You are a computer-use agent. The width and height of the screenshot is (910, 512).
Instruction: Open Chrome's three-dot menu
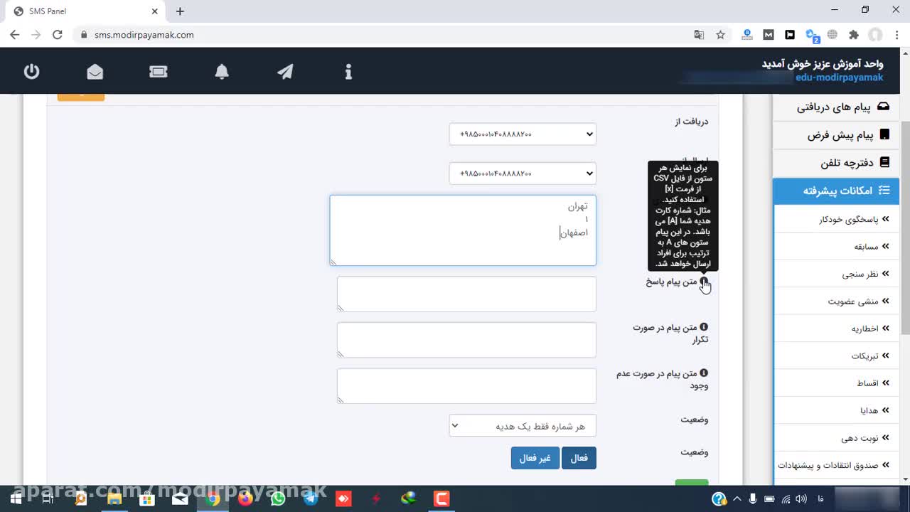[896, 35]
